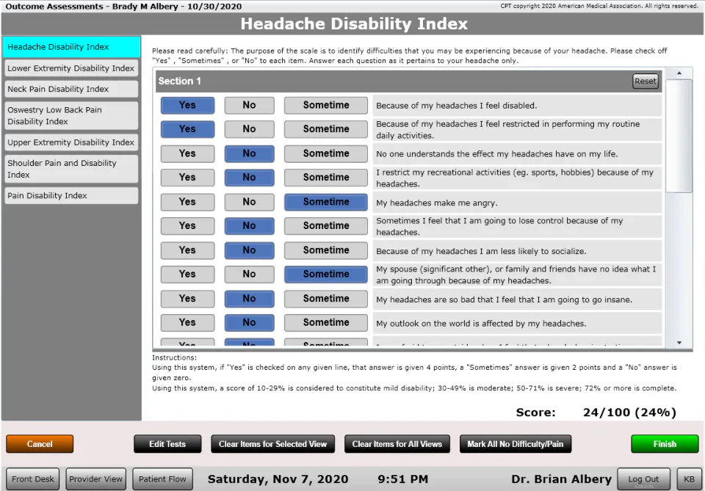This screenshot has height=491, width=705.
Task: Open Oswestry Low Back Pain Disability Index
Action: pos(71,115)
